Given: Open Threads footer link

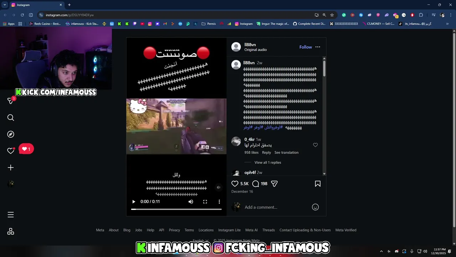Looking at the screenshot, I should pos(269,230).
